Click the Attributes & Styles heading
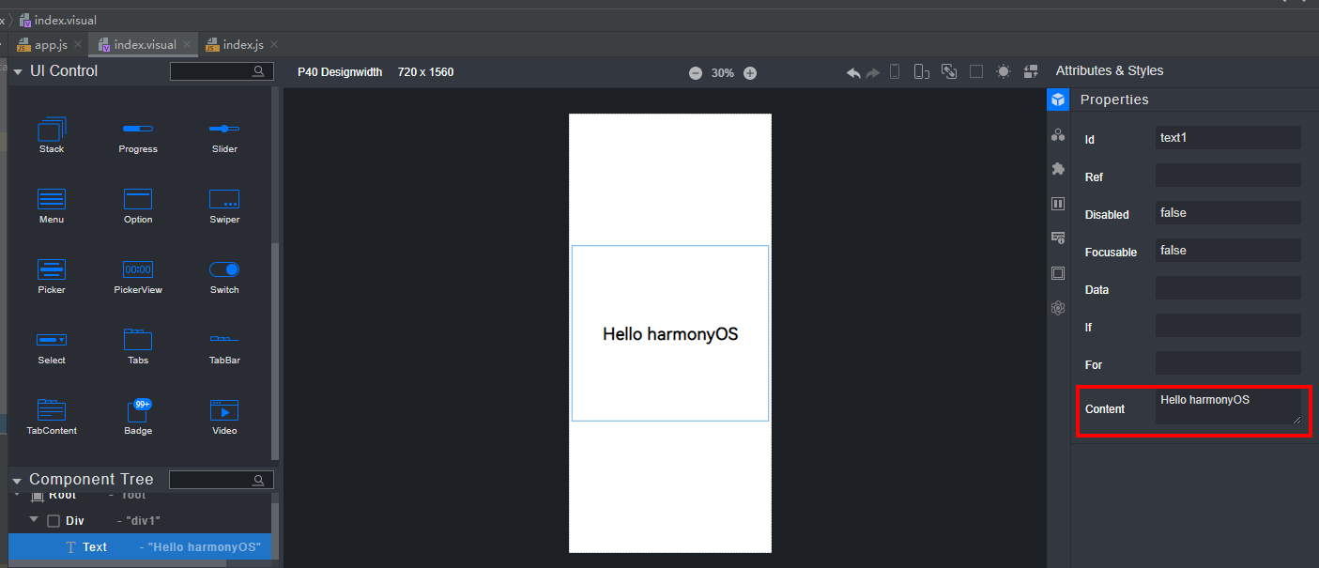Image resolution: width=1319 pixels, height=568 pixels. point(1110,70)
